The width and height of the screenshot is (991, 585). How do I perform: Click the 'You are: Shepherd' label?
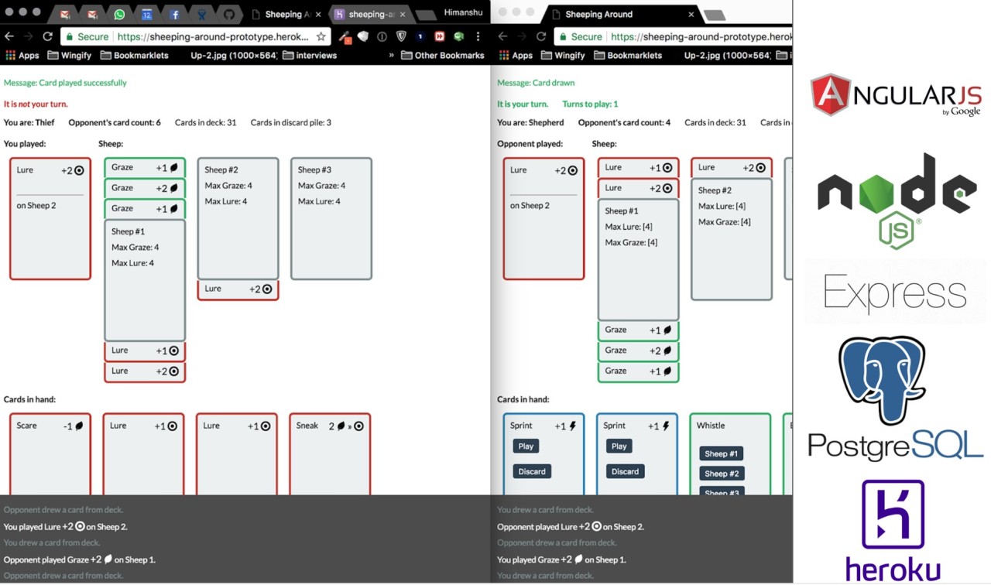[x=530, y=122]
